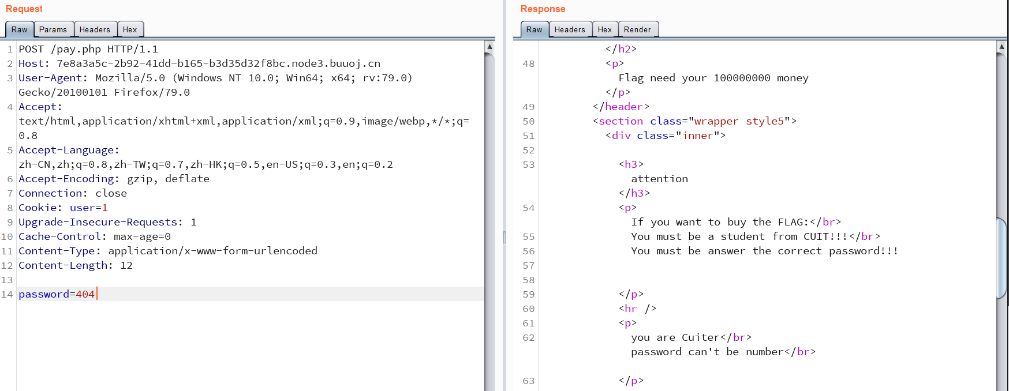1009x391 pixels.
Task: Click the request pane scroll-up arrow
Action: click(489, 46)
